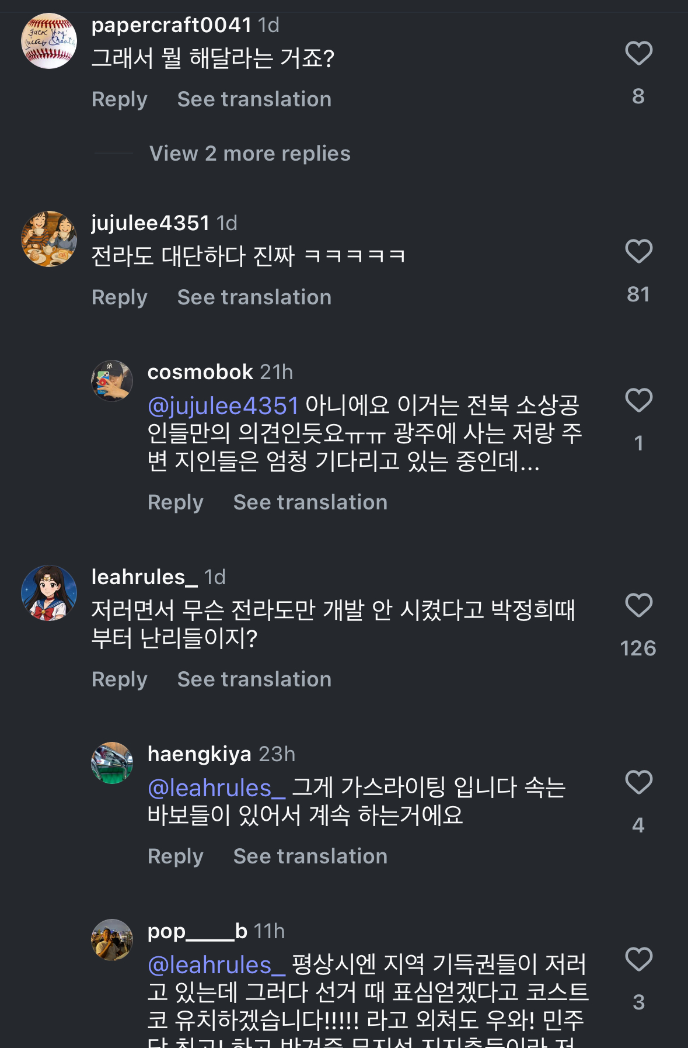Reply to papercraft0041's comment
Screen dimensions: 688x1048
point(120,99)
